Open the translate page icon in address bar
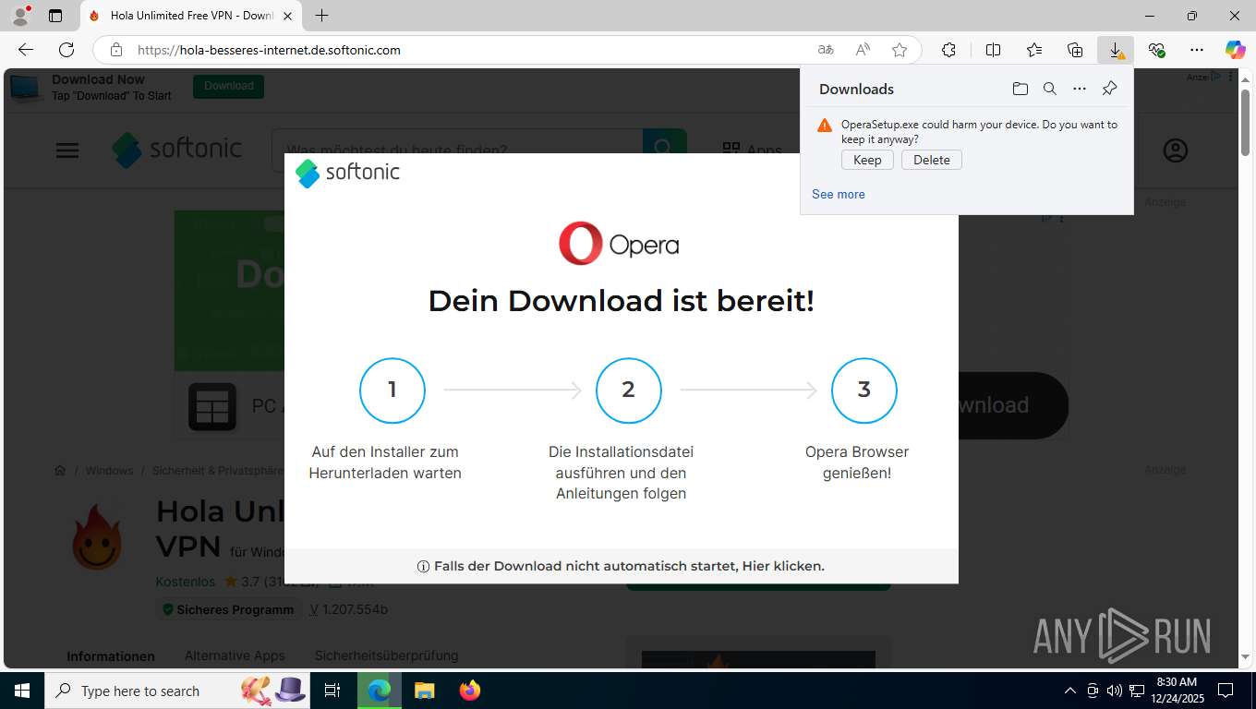 coord(826,50)
